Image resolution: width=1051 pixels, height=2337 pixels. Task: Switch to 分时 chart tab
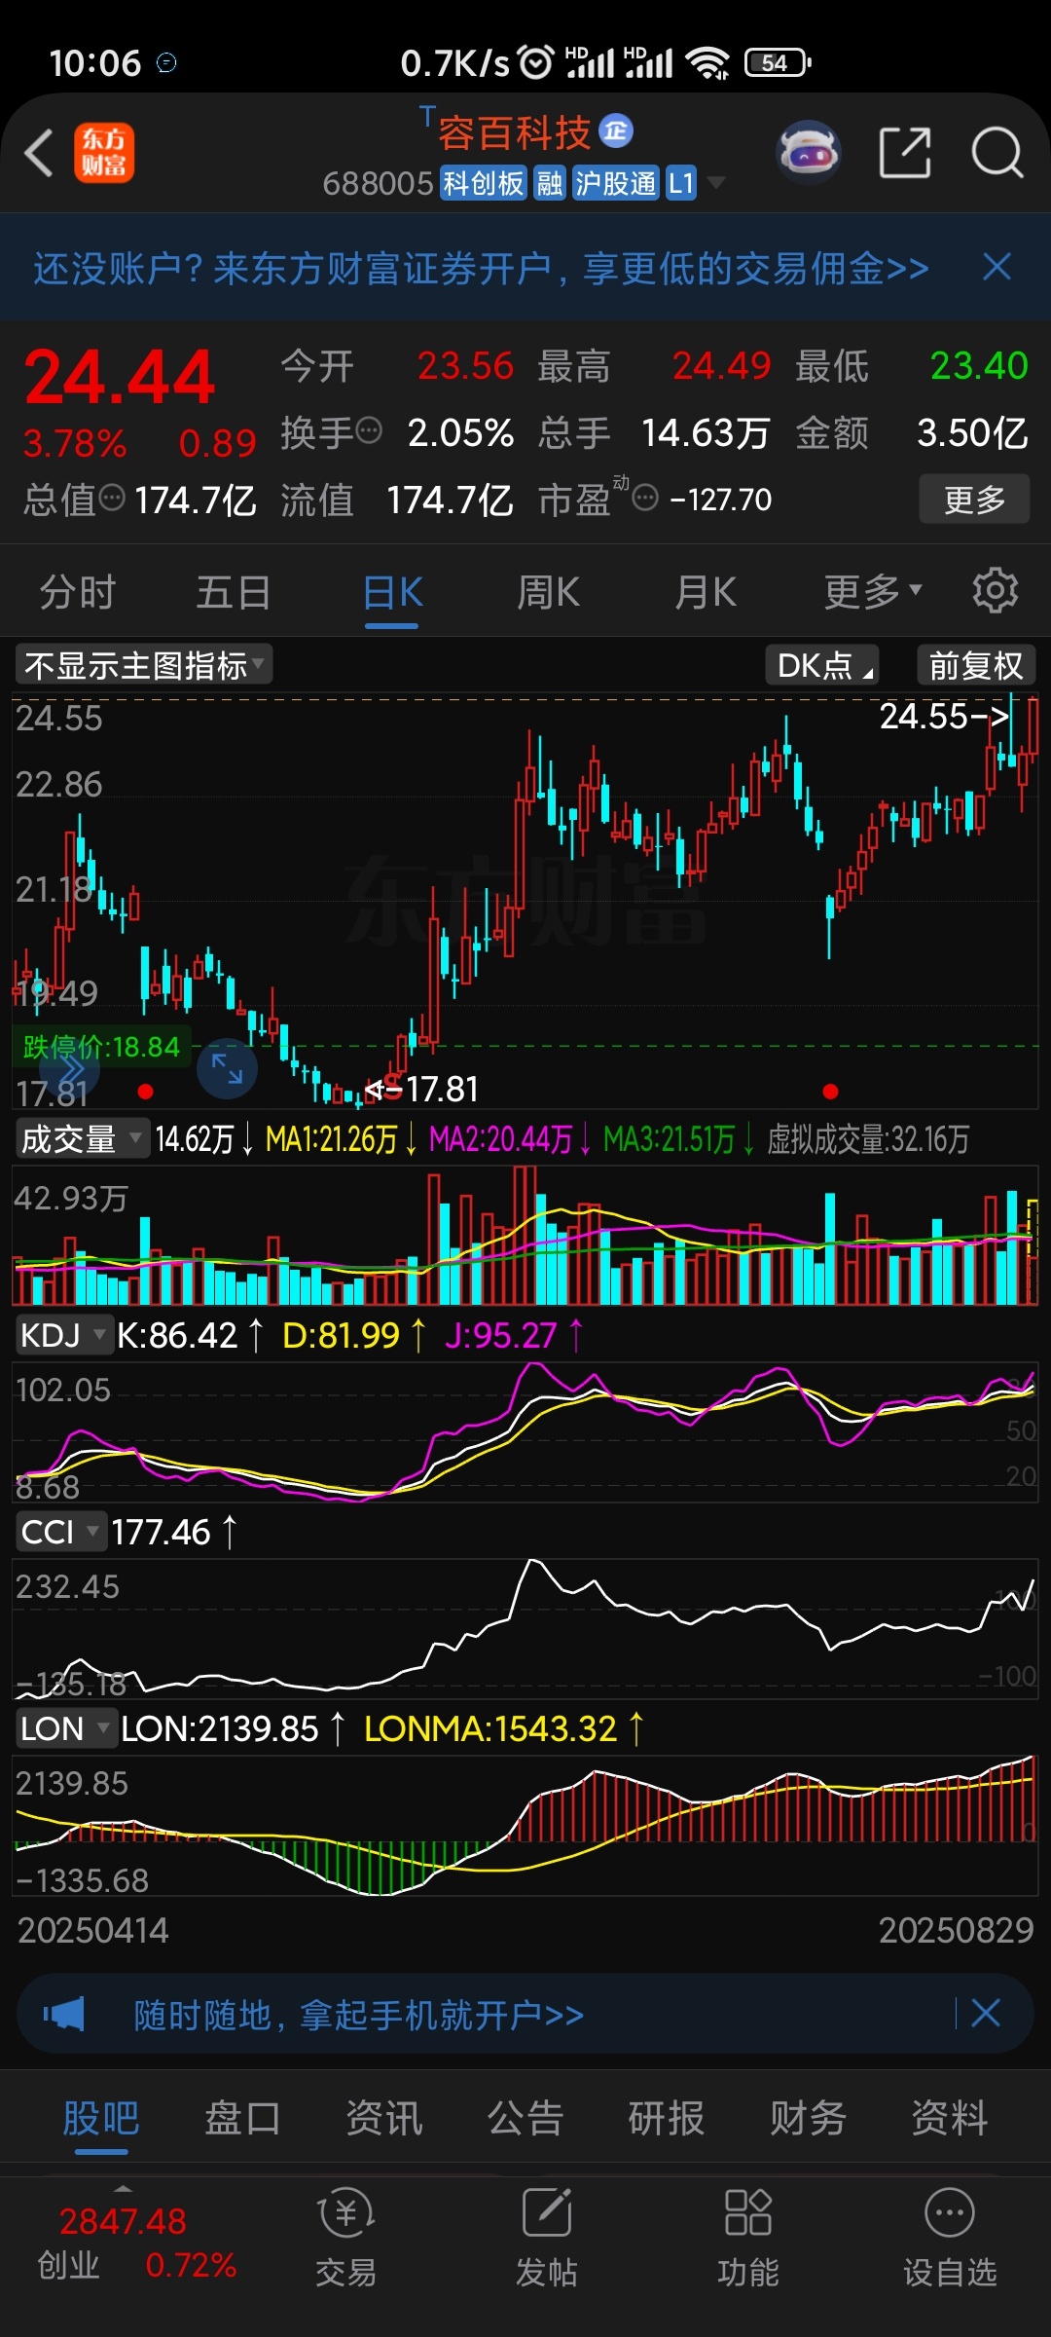pos(78,591)
